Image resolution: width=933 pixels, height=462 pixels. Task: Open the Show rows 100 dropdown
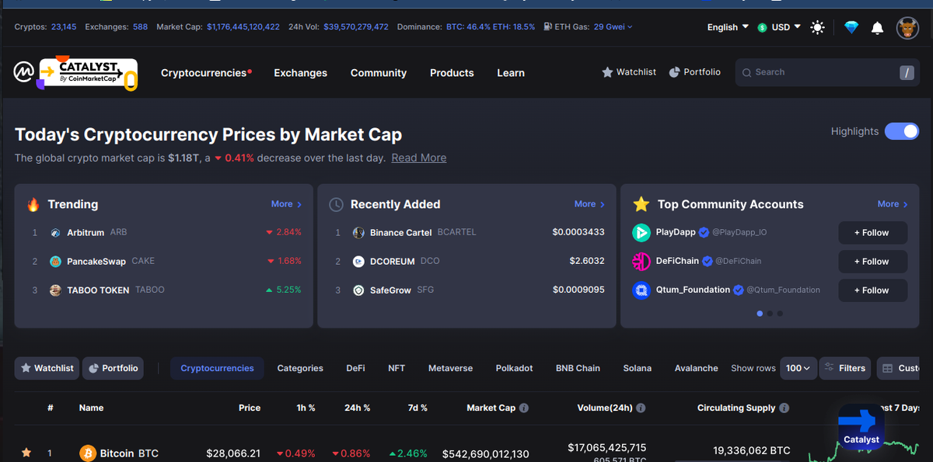(798, 368)
